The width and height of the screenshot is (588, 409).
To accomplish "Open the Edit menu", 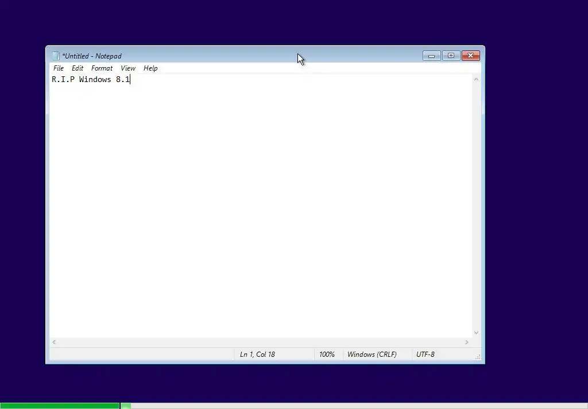I will [78, 68].
